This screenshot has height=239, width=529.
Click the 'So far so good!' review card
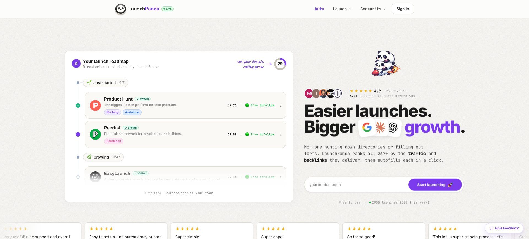pyautogui.click(x=384, y=231)
